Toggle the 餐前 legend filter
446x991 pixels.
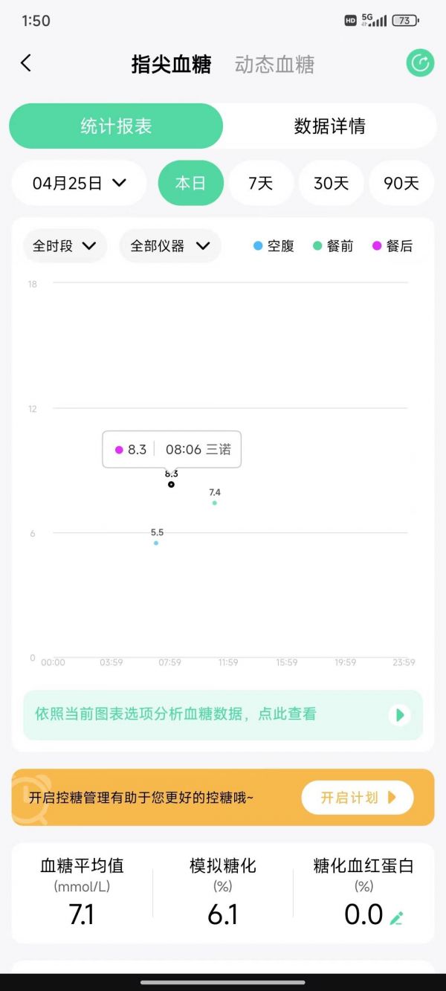tap(333, 246)
